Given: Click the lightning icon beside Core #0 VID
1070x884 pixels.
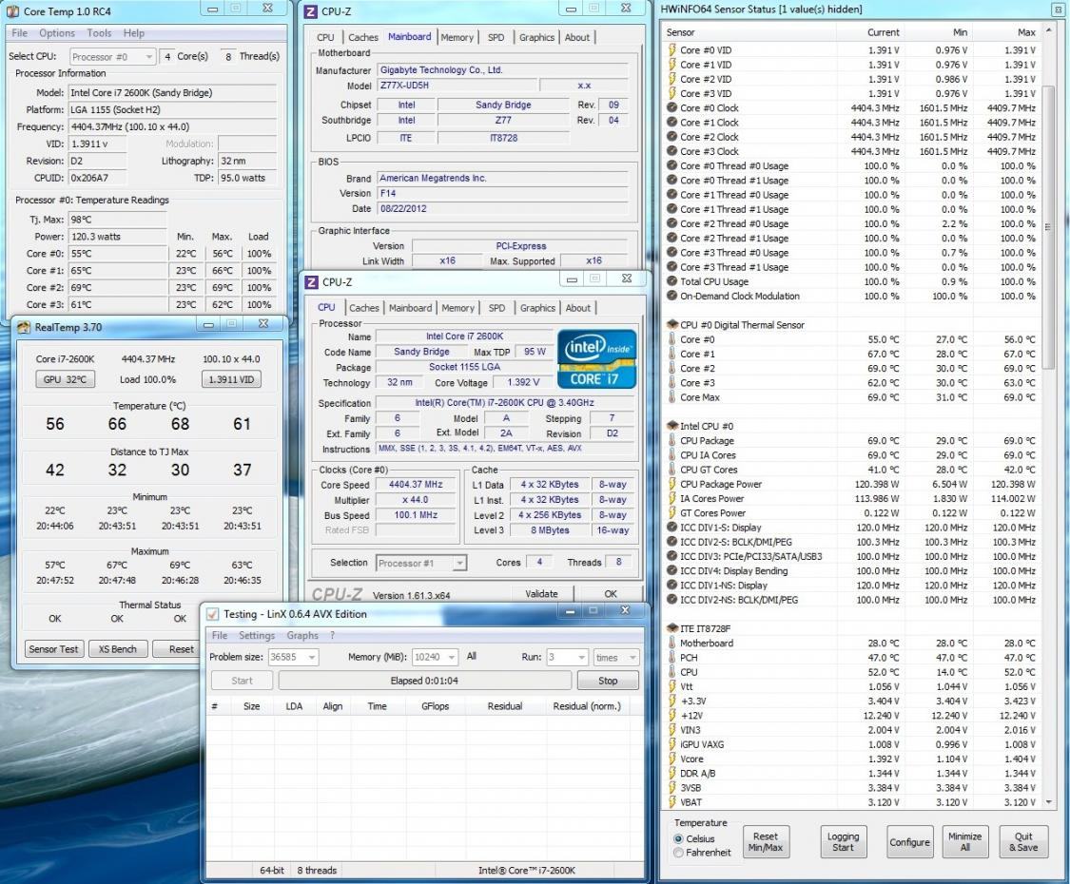Looking at the screenshot, I should (x=672, y=49).
